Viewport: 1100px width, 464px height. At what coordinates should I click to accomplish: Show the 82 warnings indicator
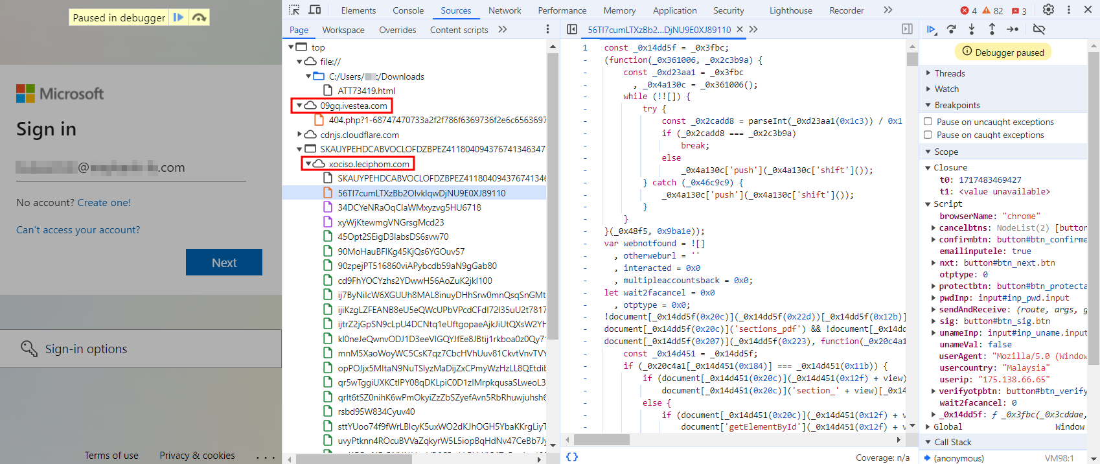coord(992,10)
